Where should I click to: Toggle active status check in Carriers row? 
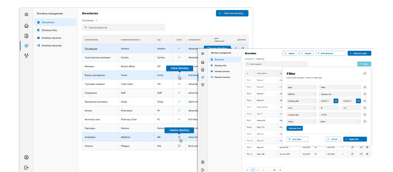(x=179, y=57)
